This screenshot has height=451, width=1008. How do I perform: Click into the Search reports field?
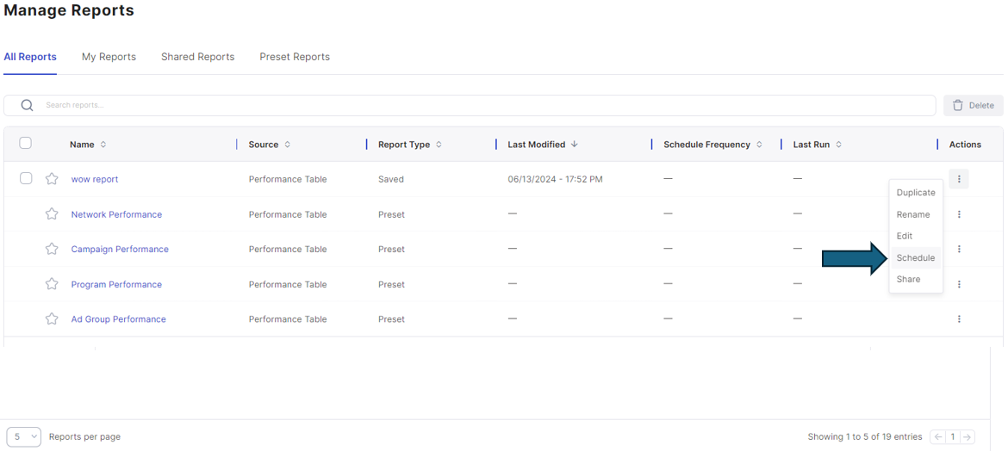tap(470, 105)
